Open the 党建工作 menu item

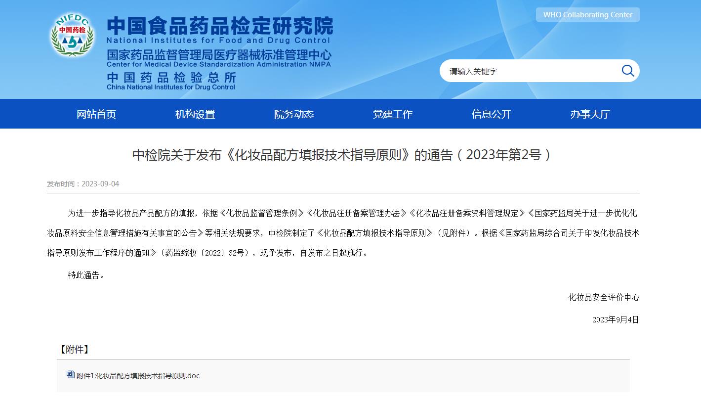coord(393,114)
